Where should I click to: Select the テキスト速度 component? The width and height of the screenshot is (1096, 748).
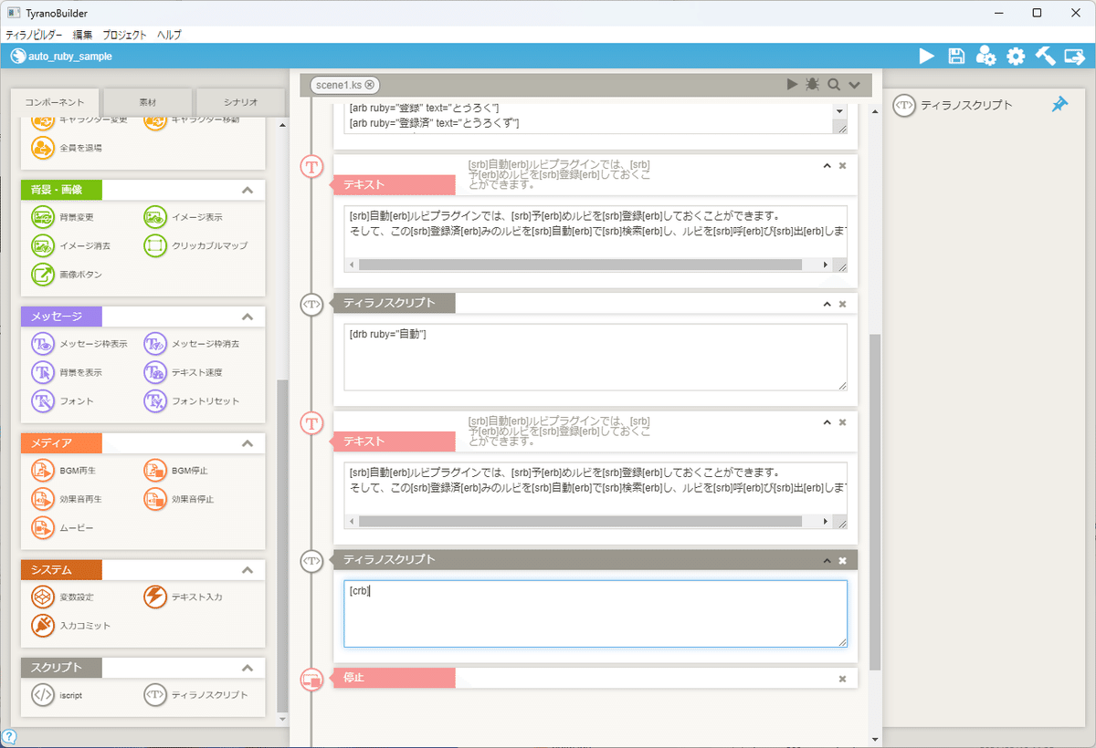pyautogui.click(x=184, y=372)
